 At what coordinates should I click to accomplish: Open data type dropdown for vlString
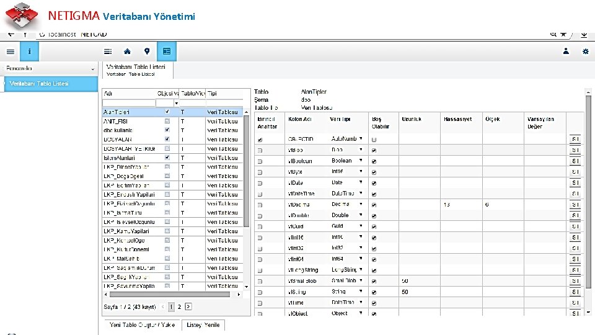coord(361,292)
